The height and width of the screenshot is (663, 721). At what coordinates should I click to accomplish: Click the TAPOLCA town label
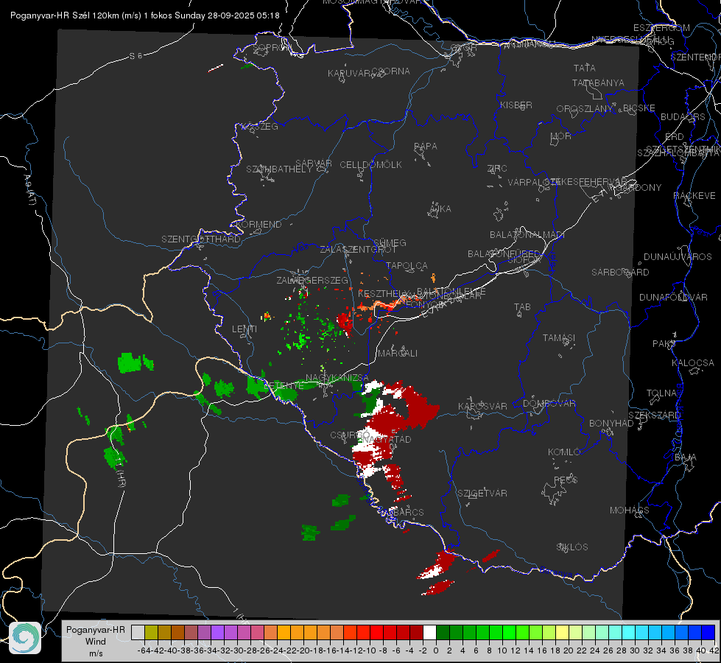pyautogui.click(x=407, y=265)
